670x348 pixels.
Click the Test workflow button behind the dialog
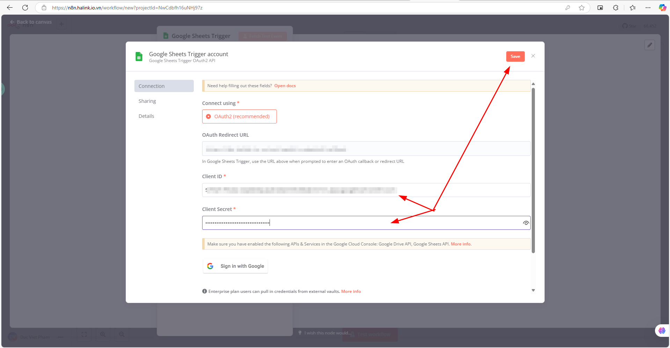(370, 334)
